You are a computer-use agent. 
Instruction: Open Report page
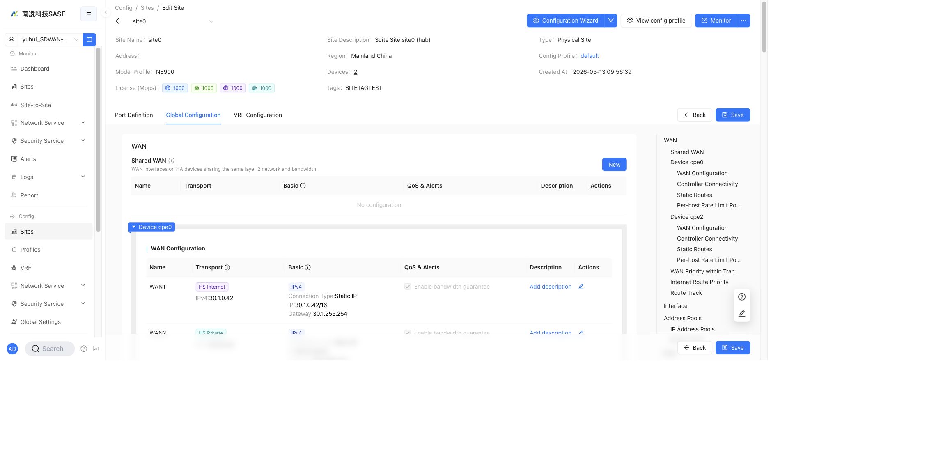[x=49, y=195]
